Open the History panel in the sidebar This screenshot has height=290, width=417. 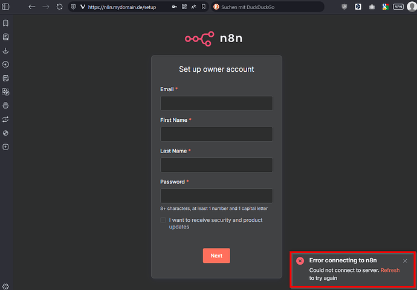pos(5,65)
